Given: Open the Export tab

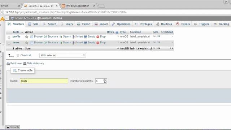Looking at the screenshot, I should [84, 24].
